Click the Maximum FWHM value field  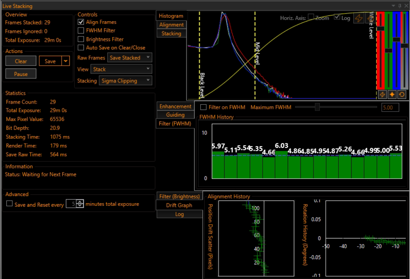click(x=390, y=107)
